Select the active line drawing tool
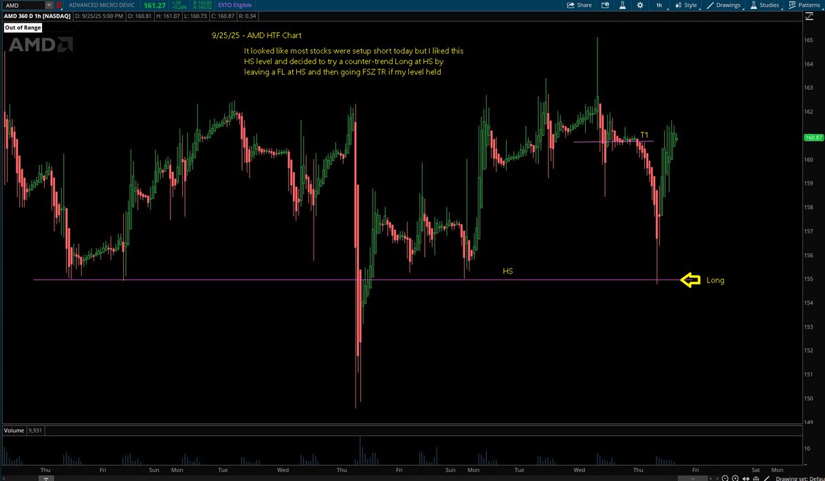 [766, 478]
